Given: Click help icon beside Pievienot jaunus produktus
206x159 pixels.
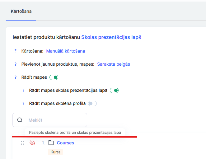Looking at the screenshot, I should 16,64.
